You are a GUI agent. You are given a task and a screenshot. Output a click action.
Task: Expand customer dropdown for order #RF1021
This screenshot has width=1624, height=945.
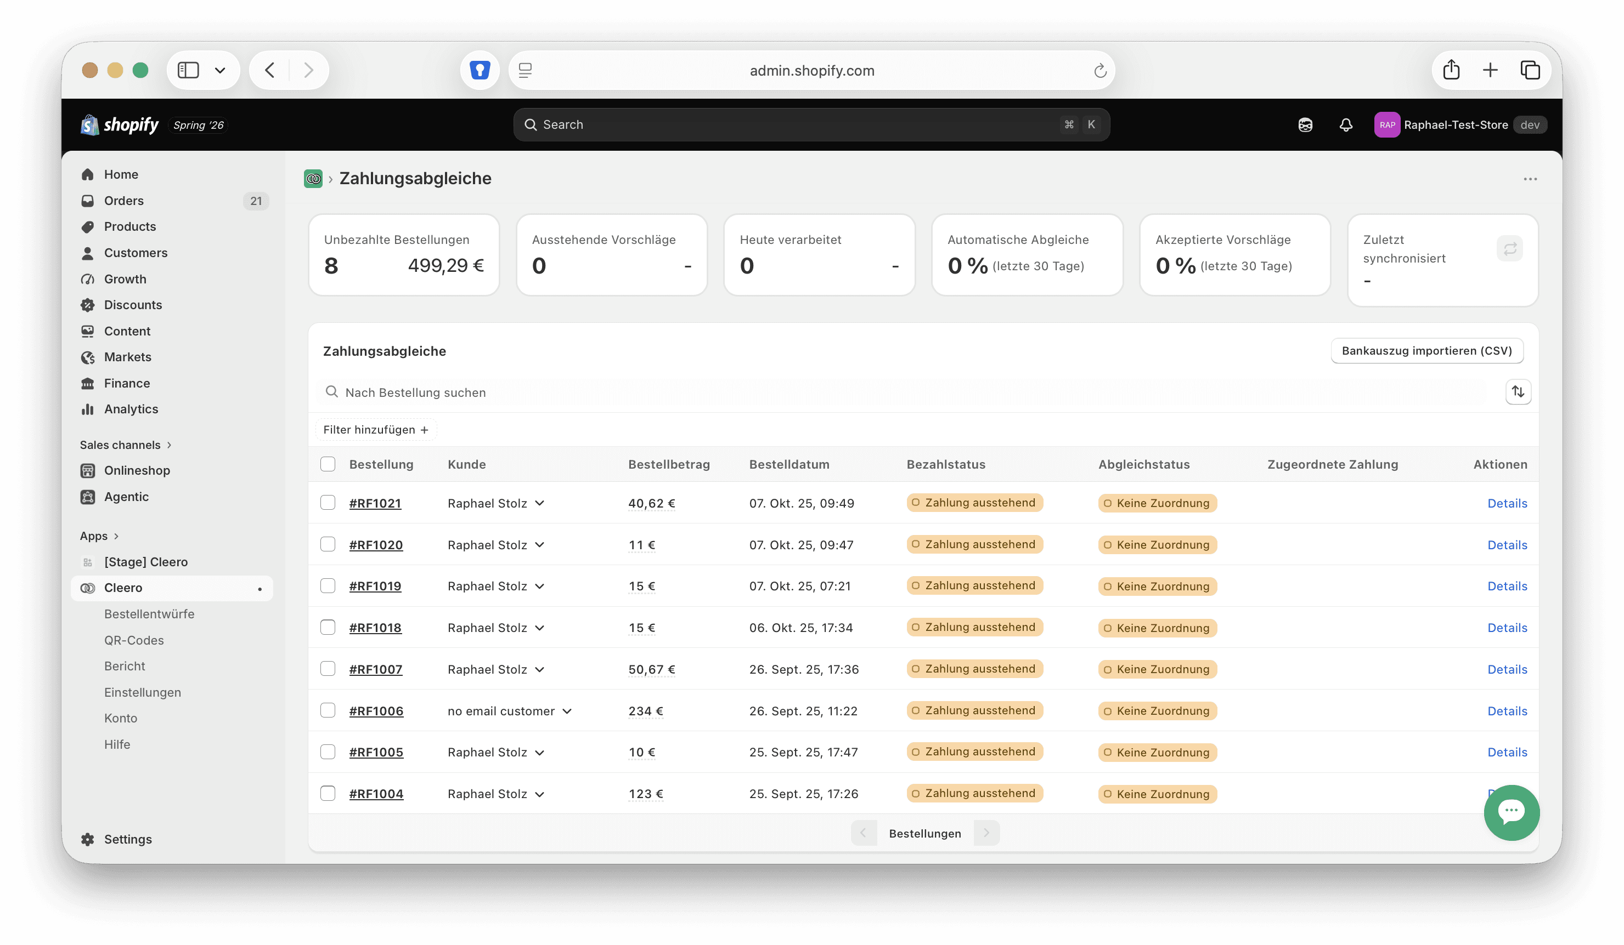pyautogui.click(x=539, y=503)
